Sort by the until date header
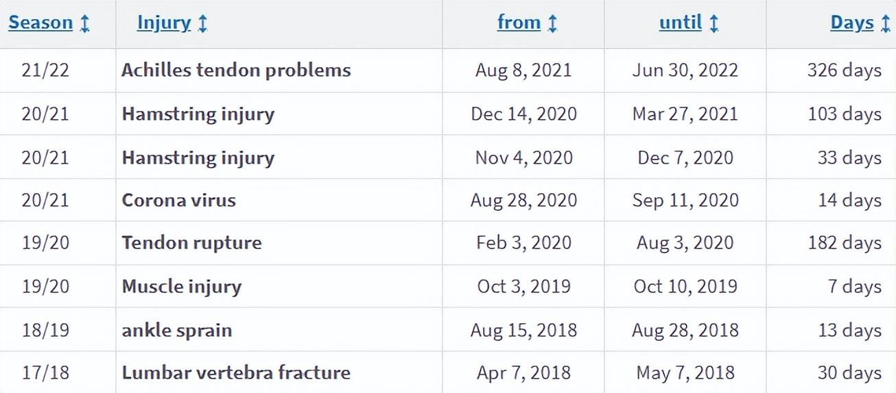896x393 pixels. pyautogui.click(x=681, y=23)
